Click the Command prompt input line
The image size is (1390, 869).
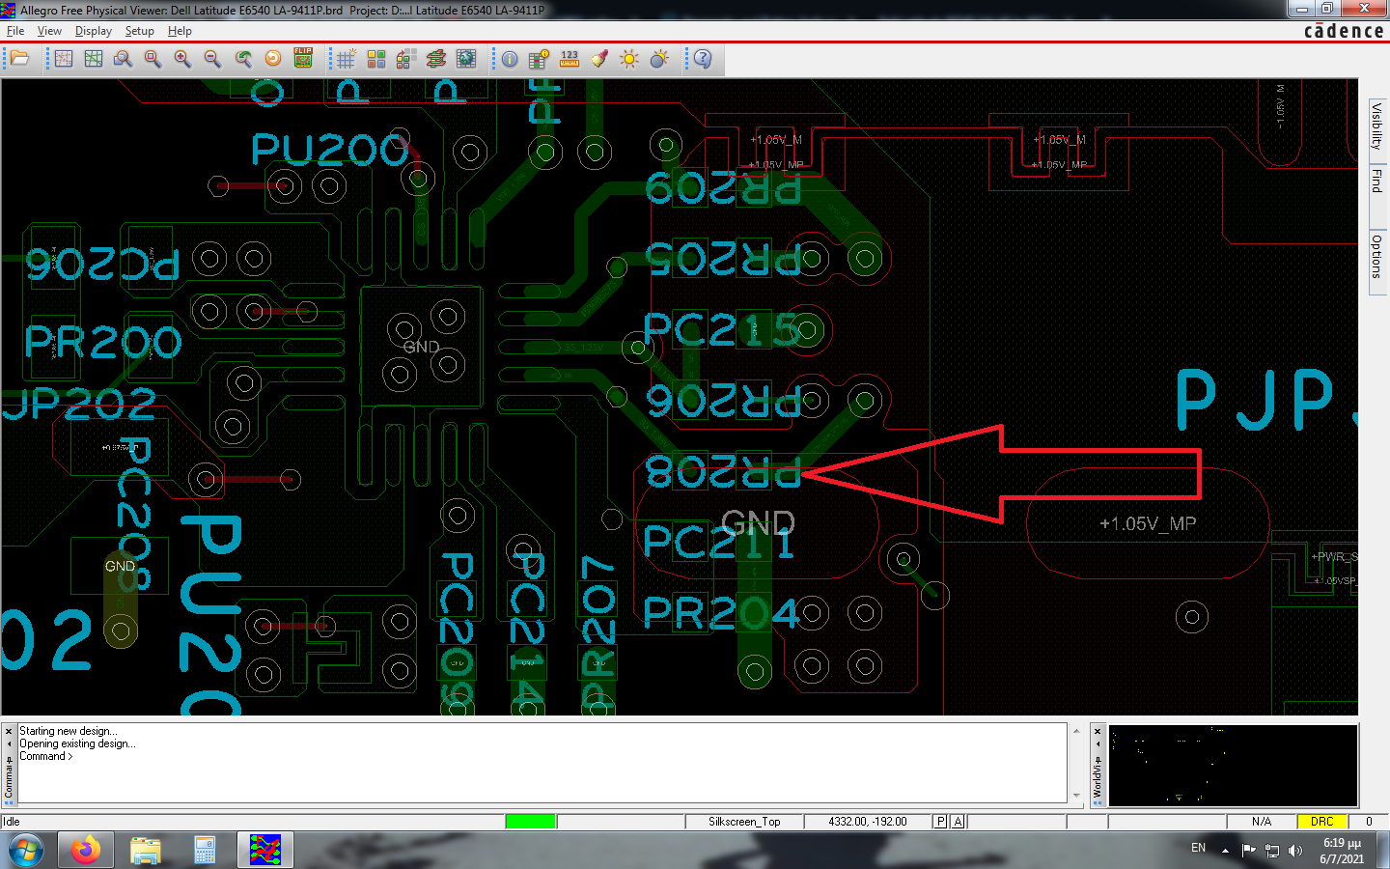point(541,756)
